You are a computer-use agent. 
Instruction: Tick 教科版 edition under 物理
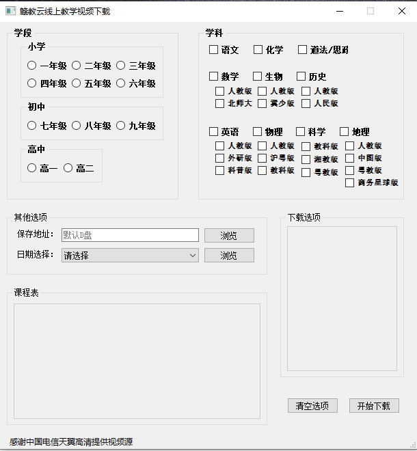point(262,171)
